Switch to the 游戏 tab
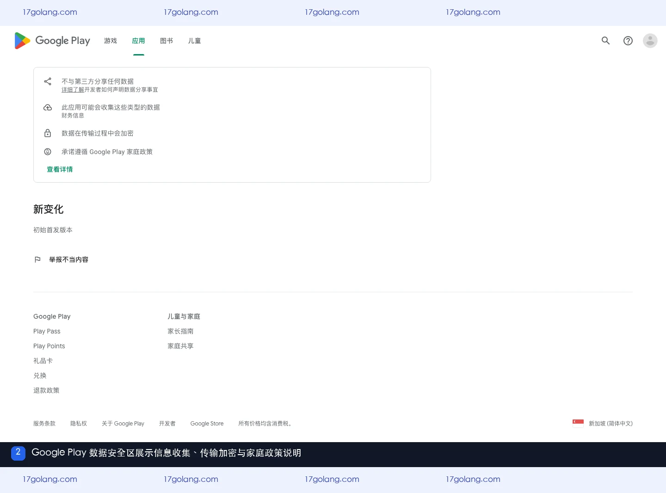The image size is (666, 493). [111, 41]
